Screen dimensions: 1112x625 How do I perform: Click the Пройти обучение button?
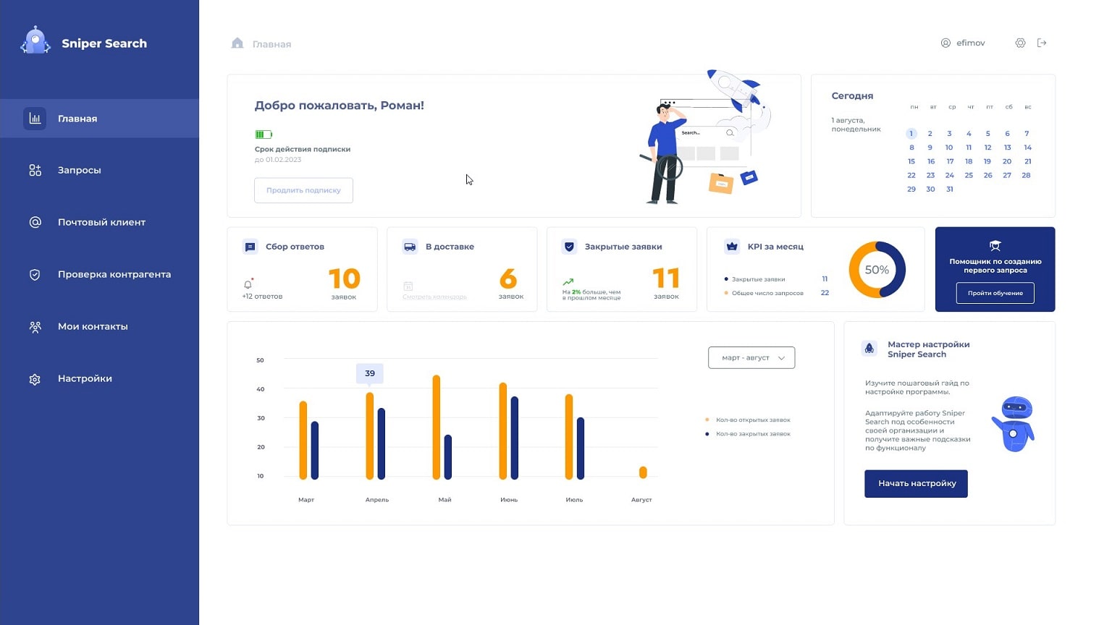(995, 293)
